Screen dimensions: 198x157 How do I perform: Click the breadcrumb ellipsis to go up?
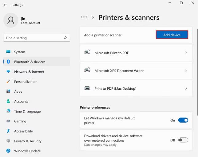click(x=84, y=17)
